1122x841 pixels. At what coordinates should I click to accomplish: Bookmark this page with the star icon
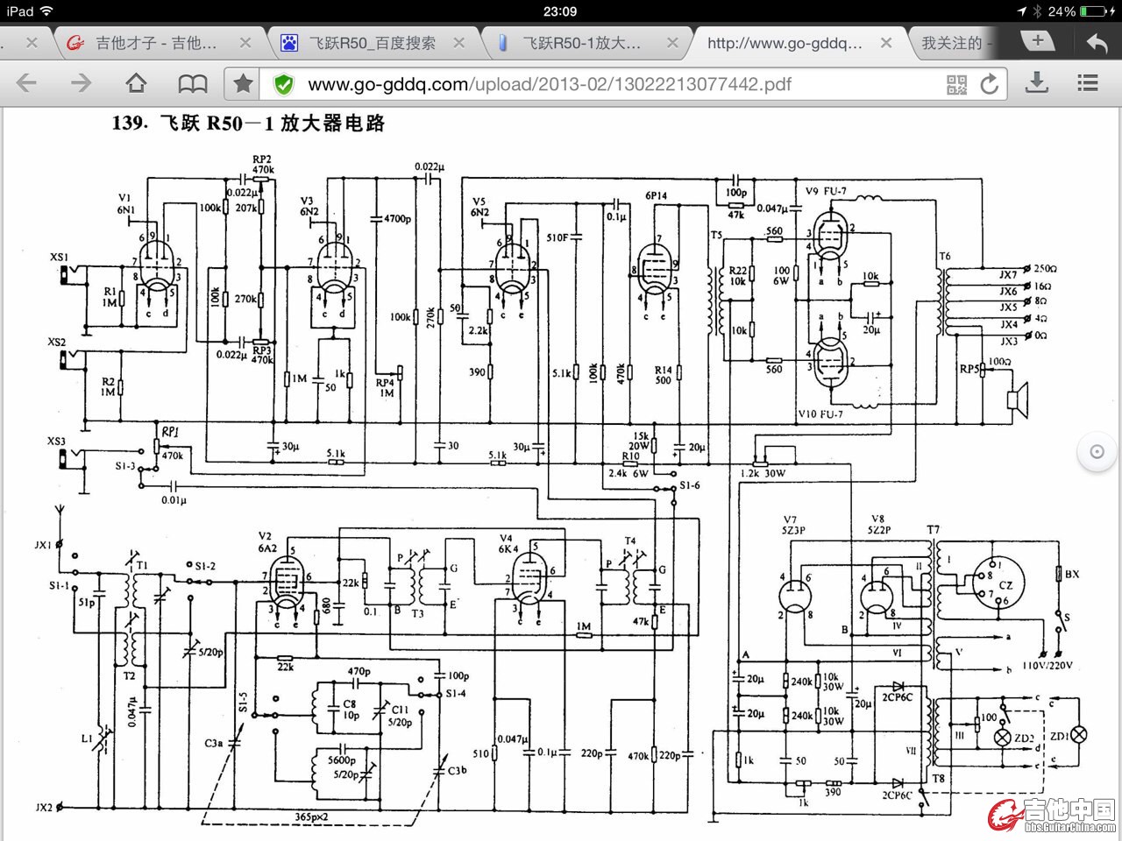(x=243, y=83)
